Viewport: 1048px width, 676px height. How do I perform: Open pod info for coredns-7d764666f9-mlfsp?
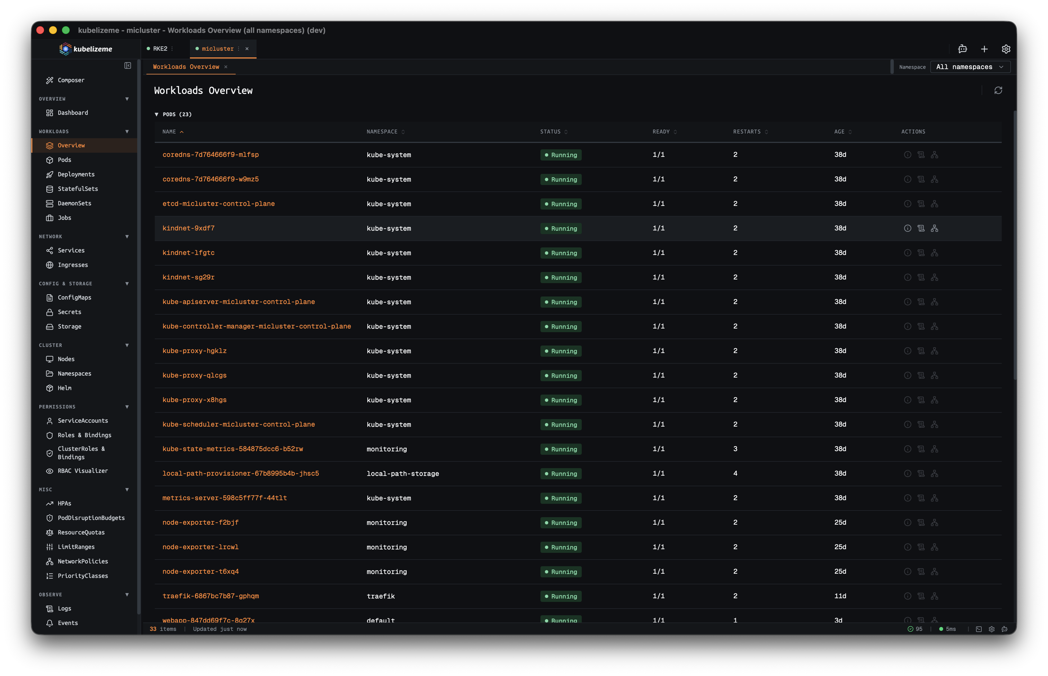tap(907, 155)
